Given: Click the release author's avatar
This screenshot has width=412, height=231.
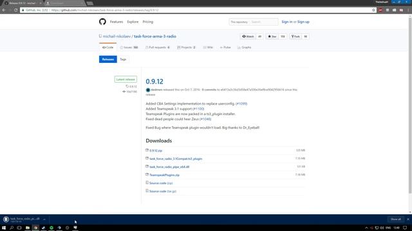Looking at the screenshot, I should pos(148,90).
